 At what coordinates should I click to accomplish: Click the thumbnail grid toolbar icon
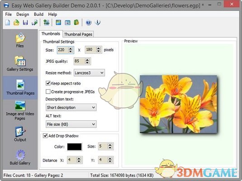(67, 23)
